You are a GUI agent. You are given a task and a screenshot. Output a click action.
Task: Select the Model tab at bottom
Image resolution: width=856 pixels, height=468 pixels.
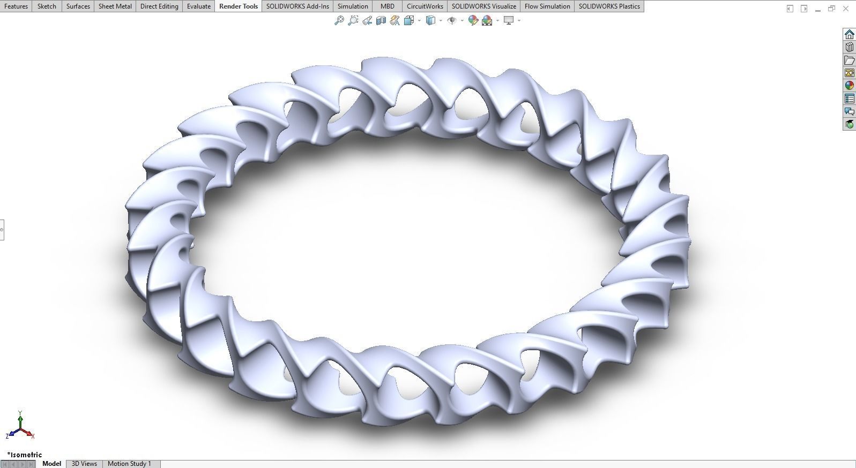pyautogui.click(x=51, y=464)
